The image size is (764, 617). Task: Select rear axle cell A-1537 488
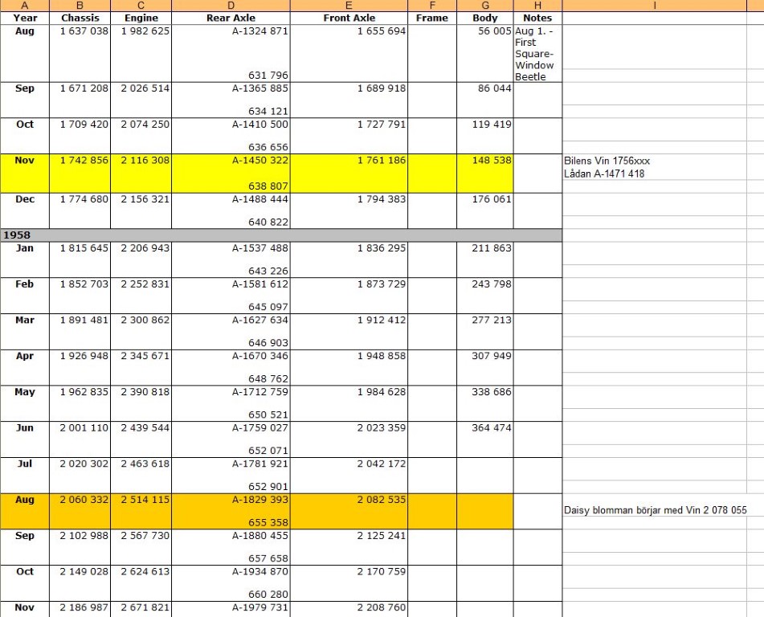(231, 249)
